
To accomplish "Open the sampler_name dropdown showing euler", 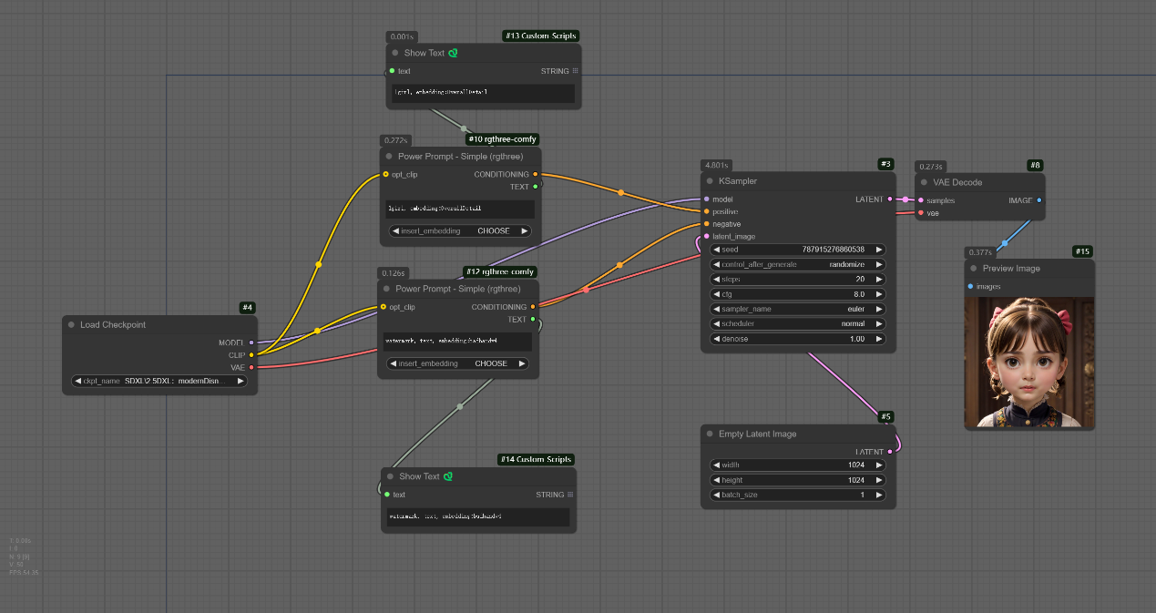I will pos(797,309).
